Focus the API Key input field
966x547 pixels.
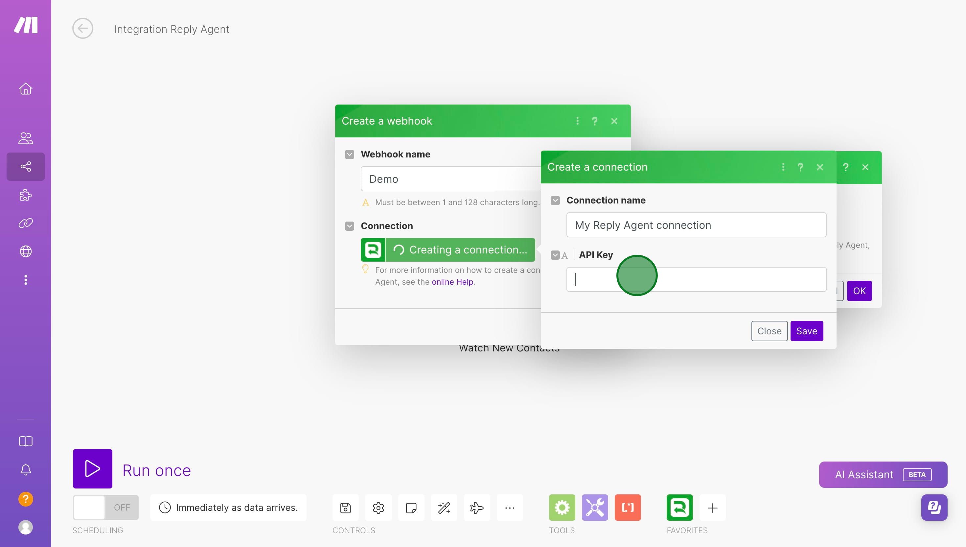tap(697, 279)
